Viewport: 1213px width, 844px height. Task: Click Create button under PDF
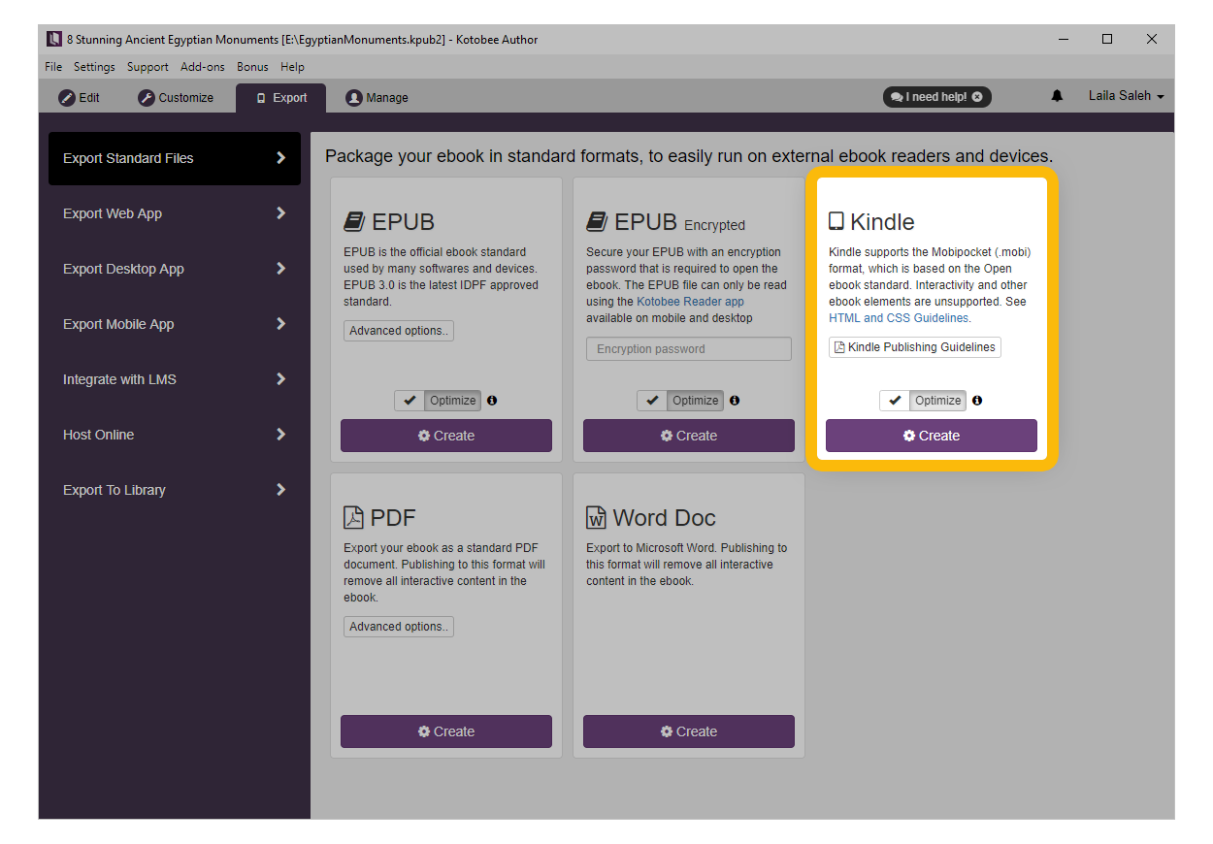click(446, 731)
